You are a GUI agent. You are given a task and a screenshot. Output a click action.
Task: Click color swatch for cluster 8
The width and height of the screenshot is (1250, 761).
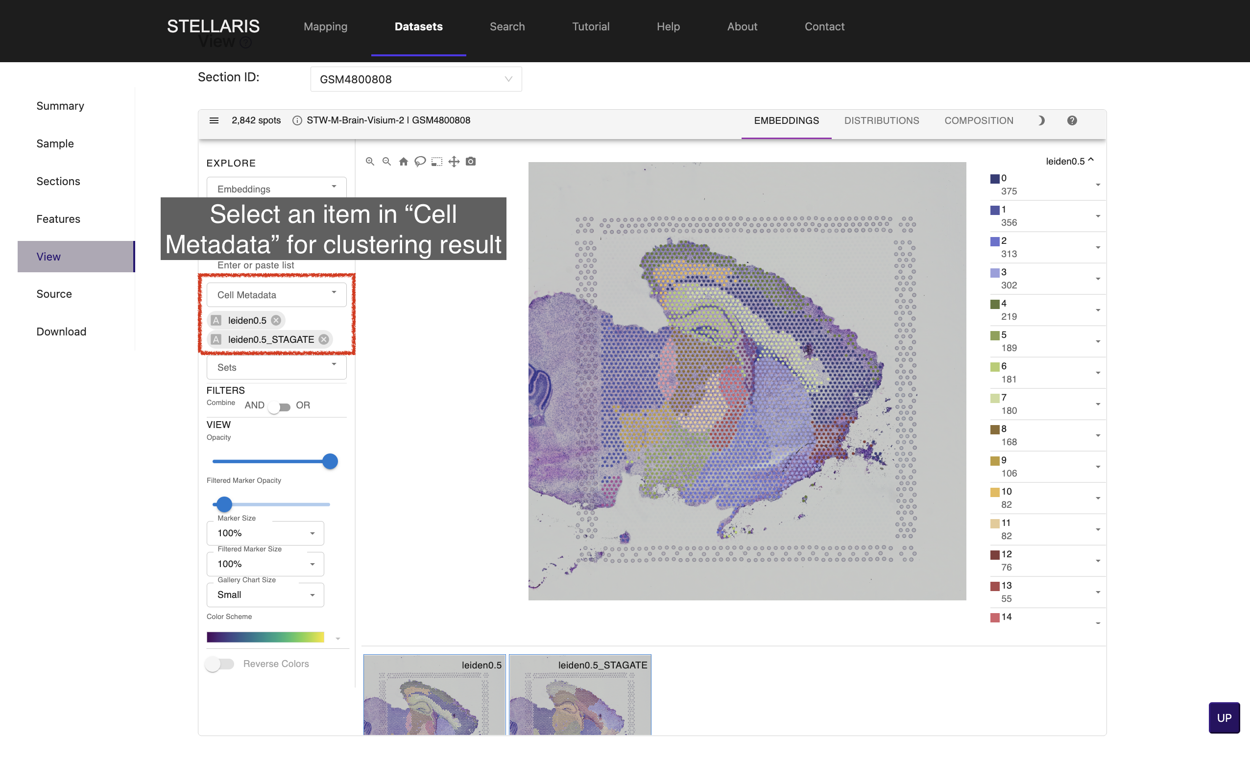(x=995, y=429)
